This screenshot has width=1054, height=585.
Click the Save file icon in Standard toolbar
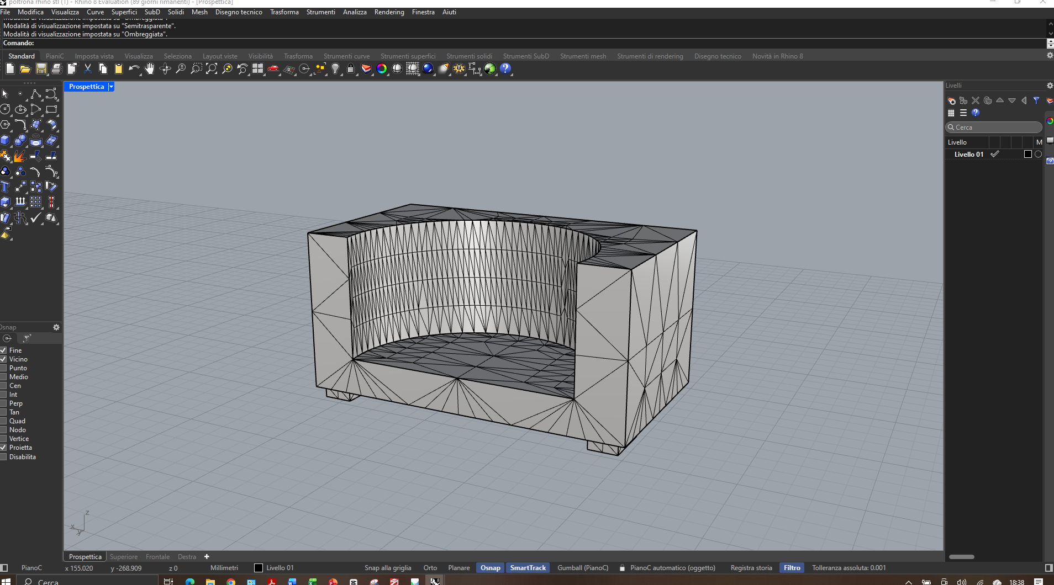[41, 69]
